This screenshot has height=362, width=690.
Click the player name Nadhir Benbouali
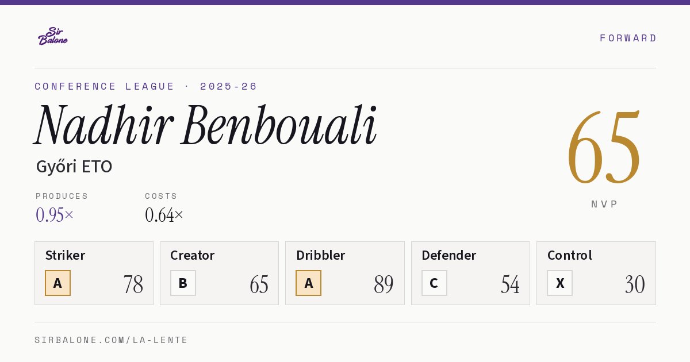pos(206,125)
